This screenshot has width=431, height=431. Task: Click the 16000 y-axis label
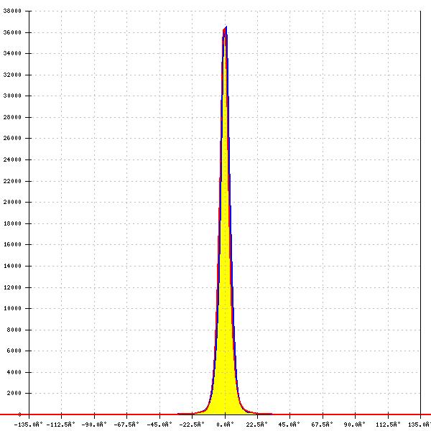tap(12, 244)
